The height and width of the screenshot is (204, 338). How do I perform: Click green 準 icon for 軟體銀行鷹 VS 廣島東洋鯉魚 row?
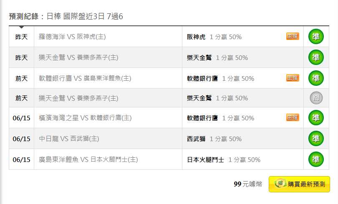(316, 78)
